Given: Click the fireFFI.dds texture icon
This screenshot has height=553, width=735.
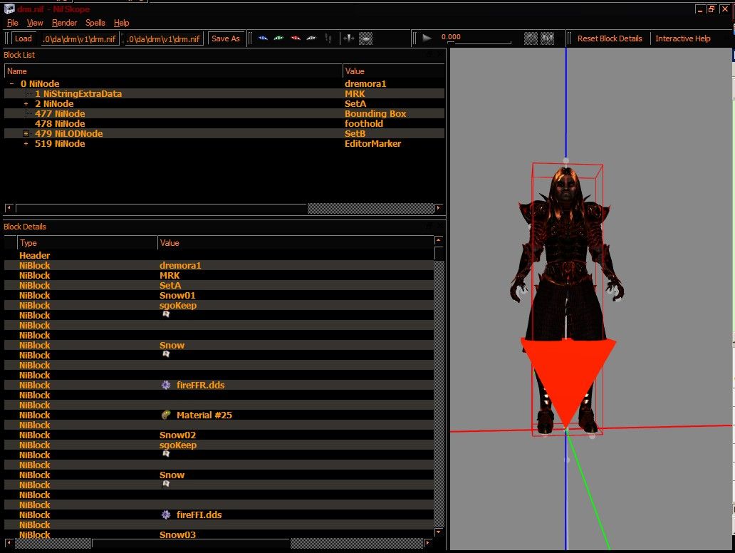Looking at the screenshot, I should [166, 515].
